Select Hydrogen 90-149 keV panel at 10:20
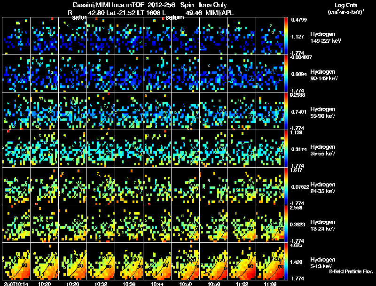376x286 pixels. (x=44, y=74)
